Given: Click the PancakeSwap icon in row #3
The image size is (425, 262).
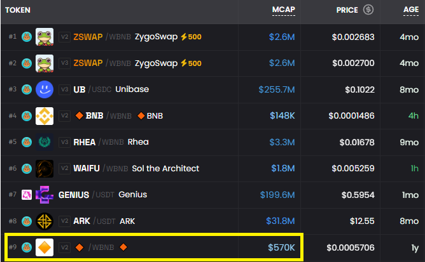Looking at the screenshot, I should (x=27, y=89).
